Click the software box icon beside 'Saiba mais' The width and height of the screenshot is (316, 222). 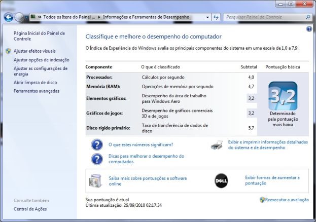[95, 181]
